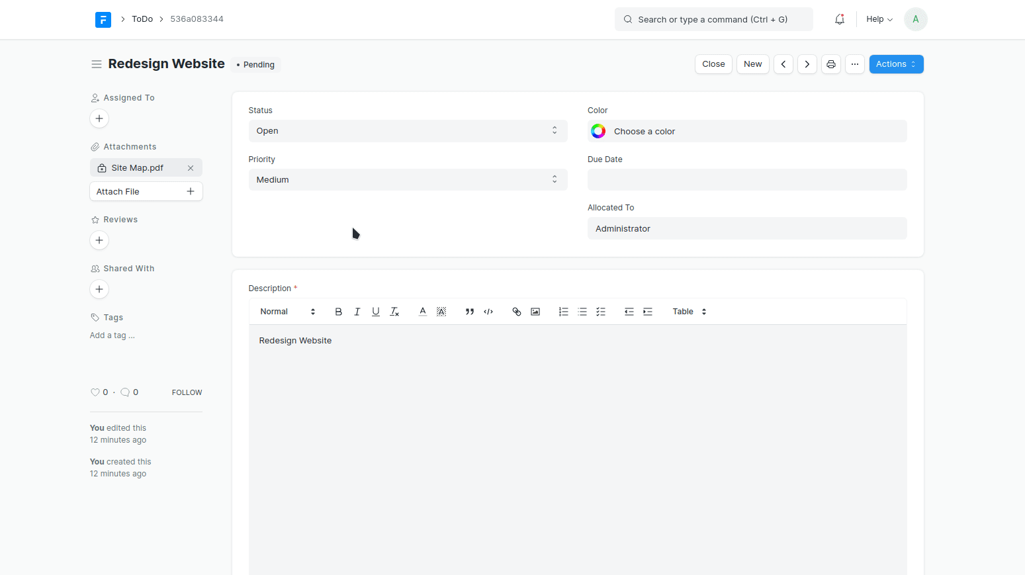
Task: Expand the Priority dropdown
Action: coord(408,180)
